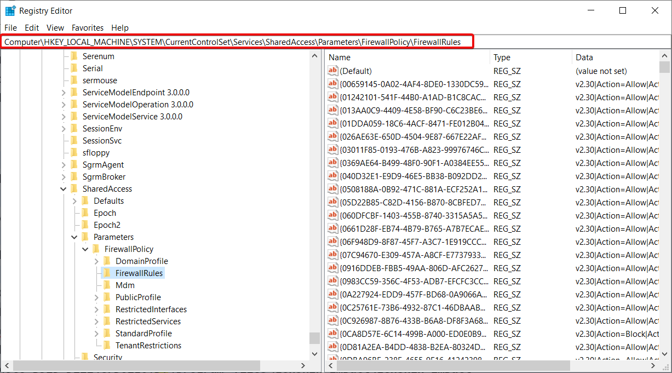Image resolution: width=672 pixels, height=373 pixels.
Task: Select the {0A227924-EDD9 value name
Action: click(413, 294)
